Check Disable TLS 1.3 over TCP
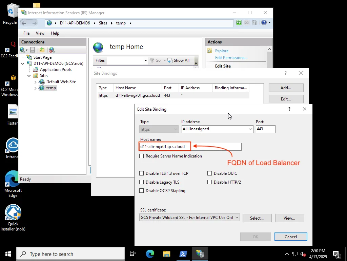The width and height of the screenshot is (347, 261). 142,173
